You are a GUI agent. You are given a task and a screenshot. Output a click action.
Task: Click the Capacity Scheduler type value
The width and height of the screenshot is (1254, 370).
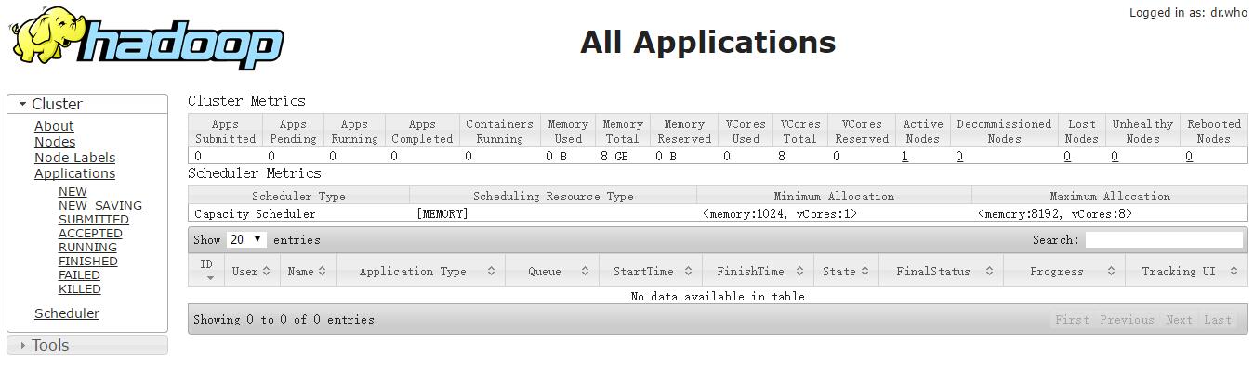point(255,213)
